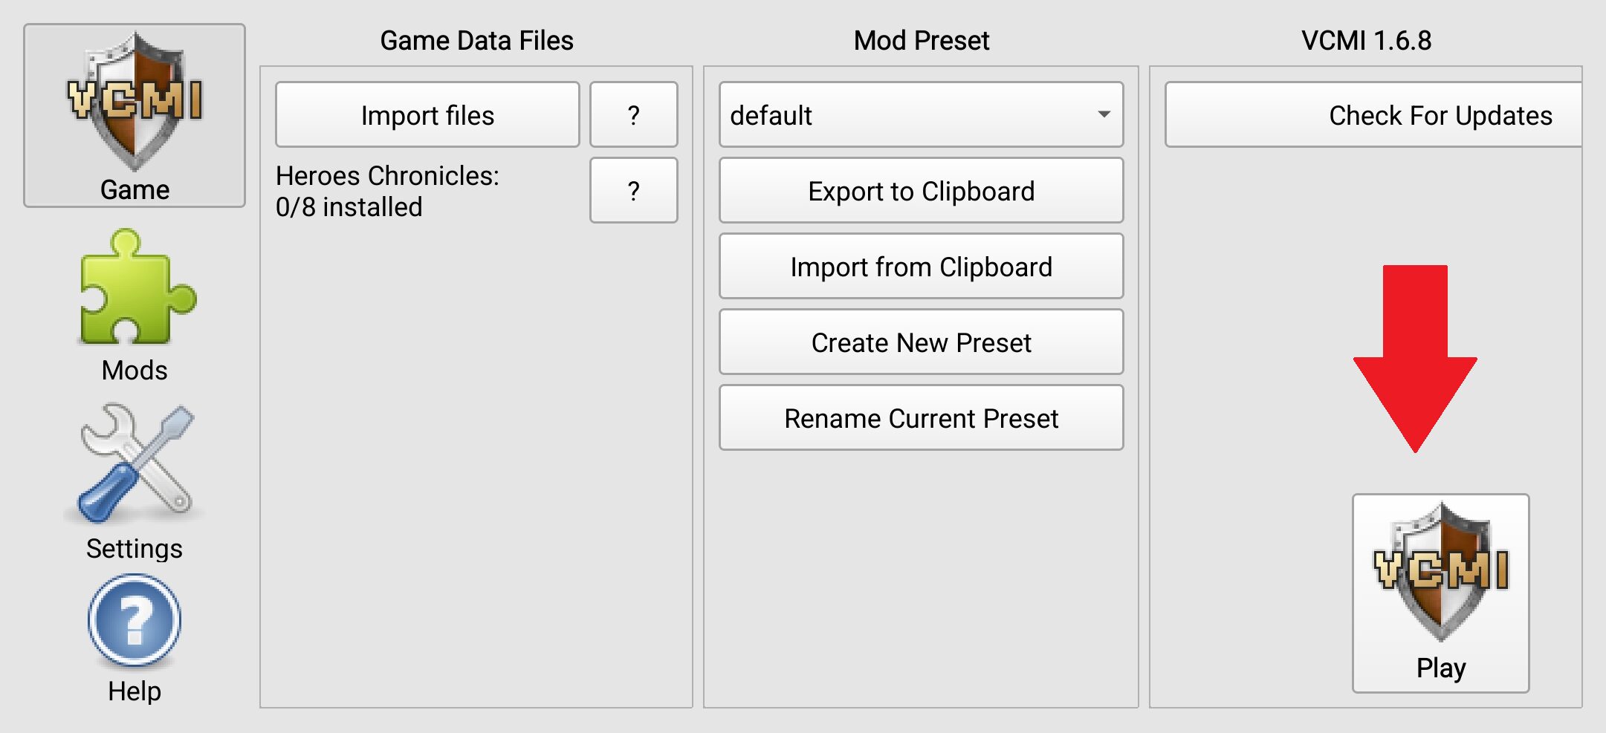Open Settings with wrench and screwdriver icon

pyautogui.click(x=135, y=483)
